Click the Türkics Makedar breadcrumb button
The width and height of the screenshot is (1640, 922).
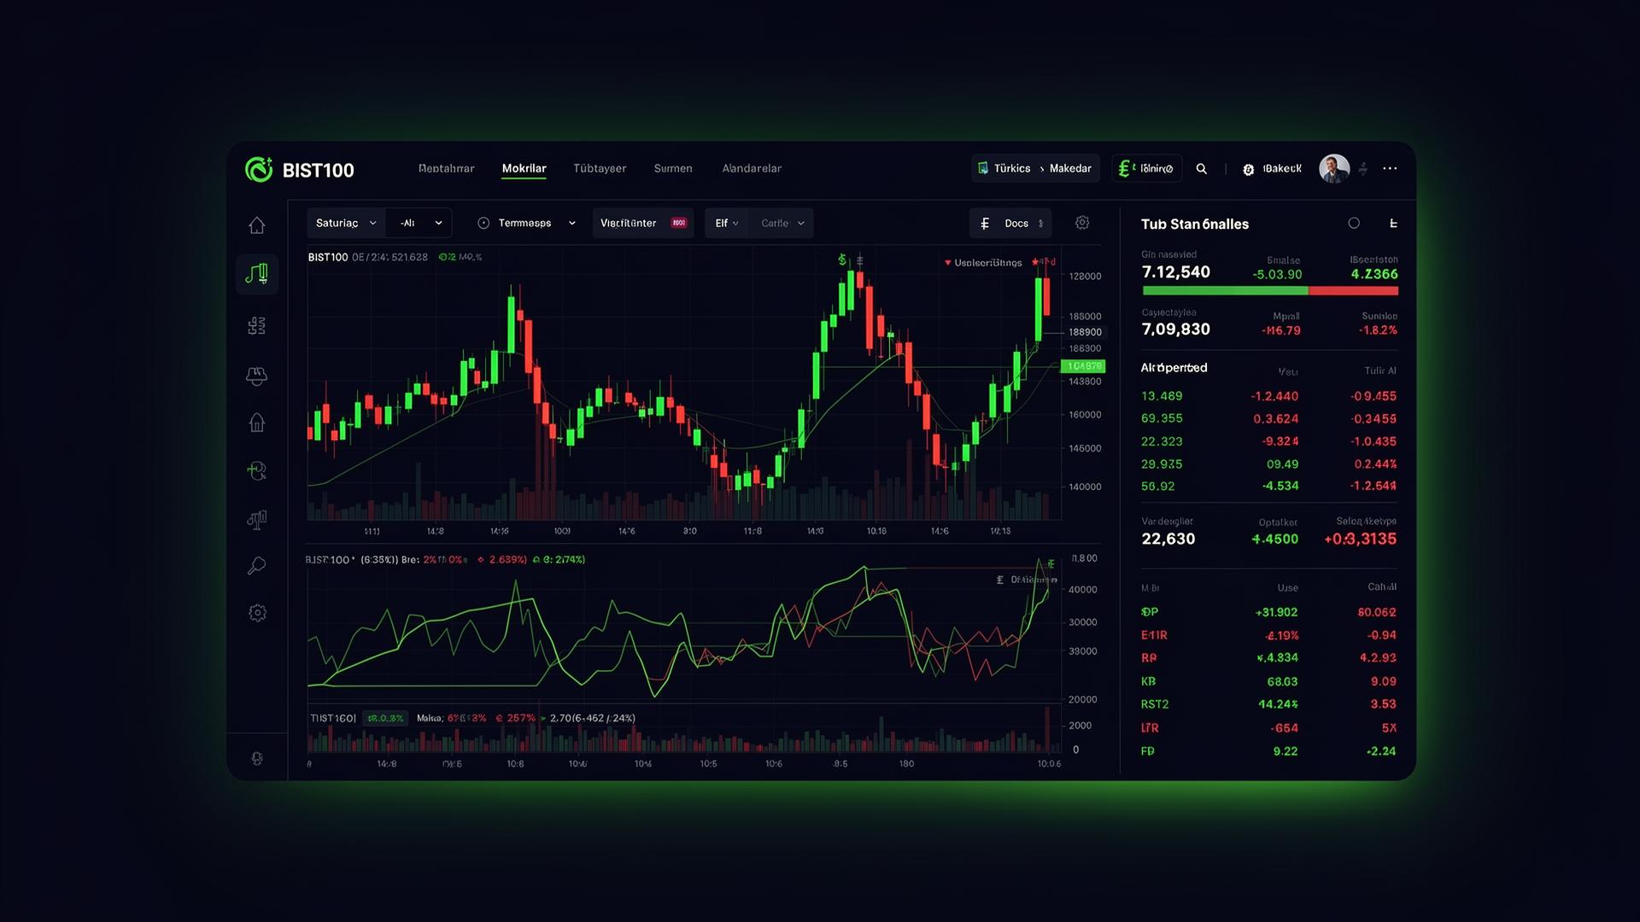tap(1034, 168)
